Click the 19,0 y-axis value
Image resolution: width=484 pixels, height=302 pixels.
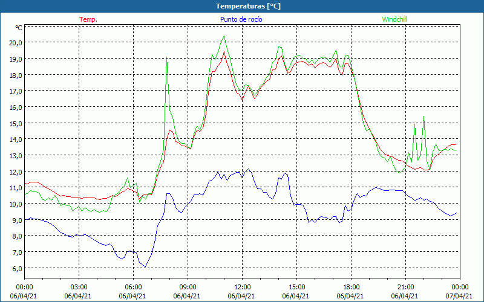pyautogui.click(x=16, y=59)
